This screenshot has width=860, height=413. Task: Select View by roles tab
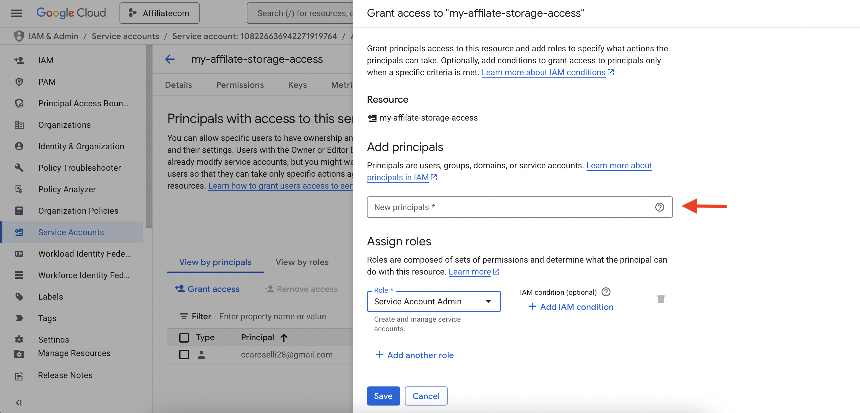(302, 262)
